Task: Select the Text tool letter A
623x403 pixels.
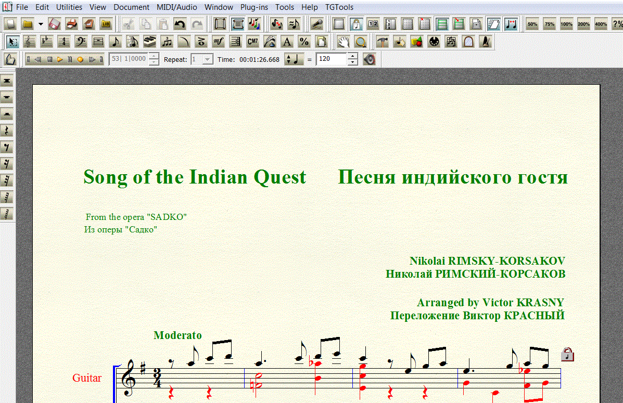Action: pyautogui.click(x=287, y=42)
